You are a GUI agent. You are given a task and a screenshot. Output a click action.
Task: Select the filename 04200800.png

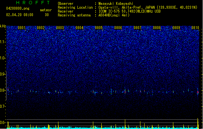pyautogui.click(x=18, y=8)
